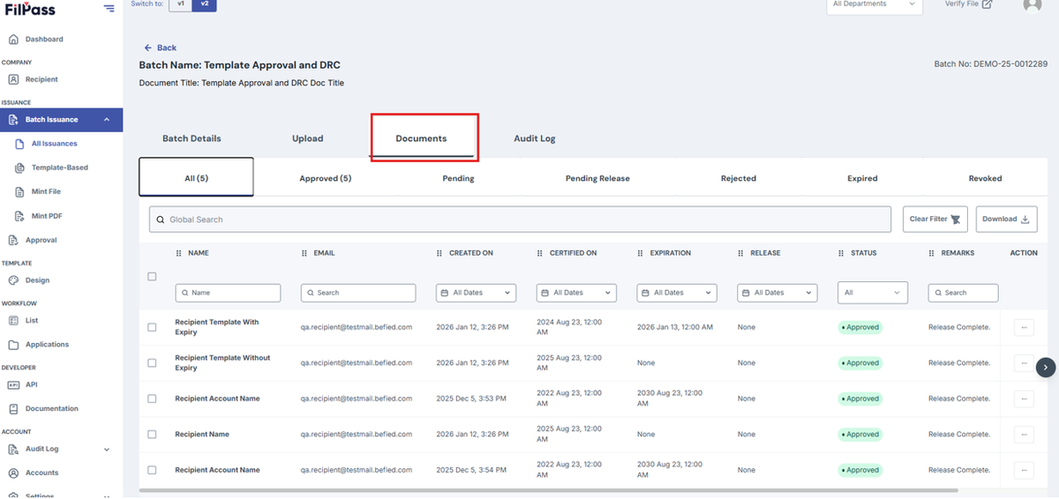This screenshot has width=1059, height=499.
Task: Focus the Name column filter field
Action: click(x=228, y=293)
